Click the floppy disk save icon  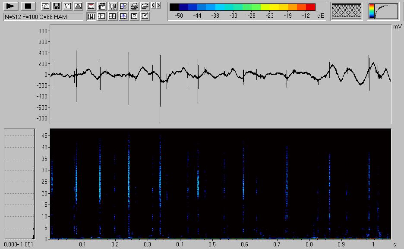[x=56, y=6]
